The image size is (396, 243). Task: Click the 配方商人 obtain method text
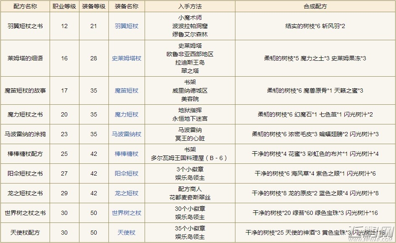click(190, 189)
